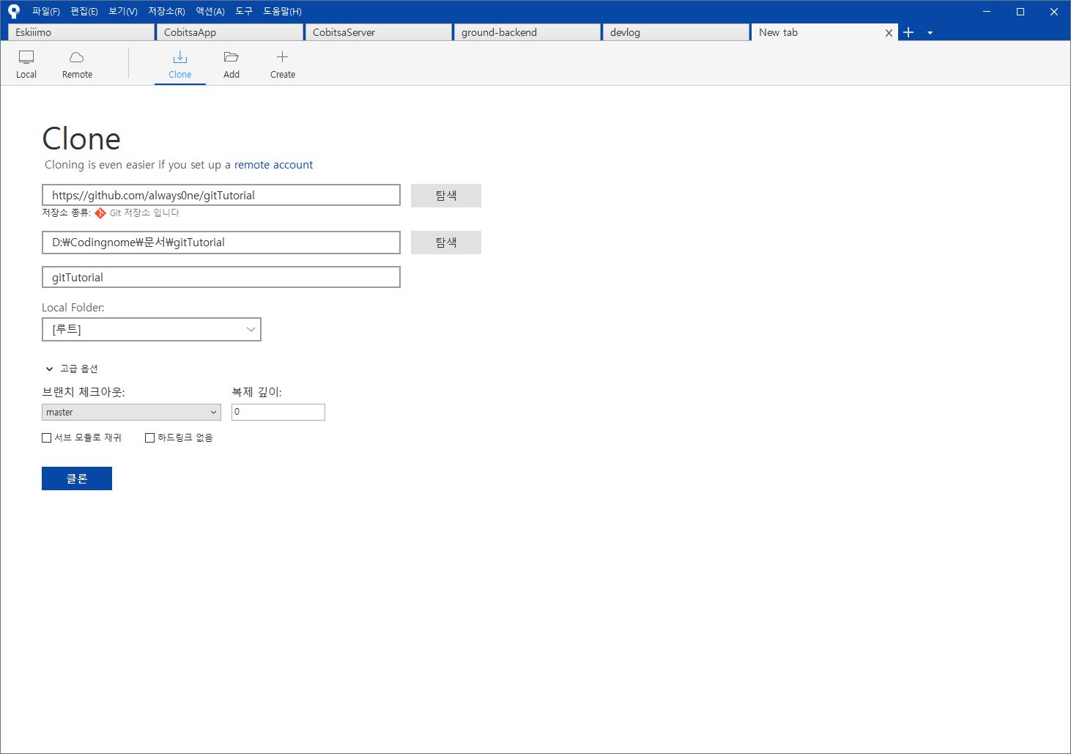Screen dimensions: 1071x754
Task: Click the 클론 button
Action: tap(77, 478)
